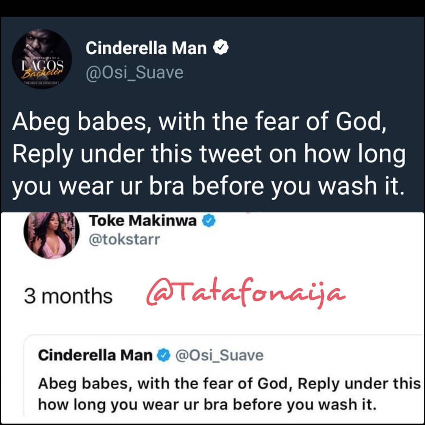Open the @tokstarr handle
Screen dimensions: 425x425
pyautogui.click(x=125, y=240)
